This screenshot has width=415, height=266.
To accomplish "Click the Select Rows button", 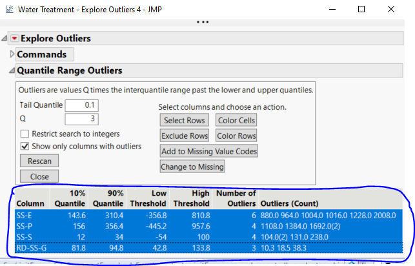I will 184,121.
